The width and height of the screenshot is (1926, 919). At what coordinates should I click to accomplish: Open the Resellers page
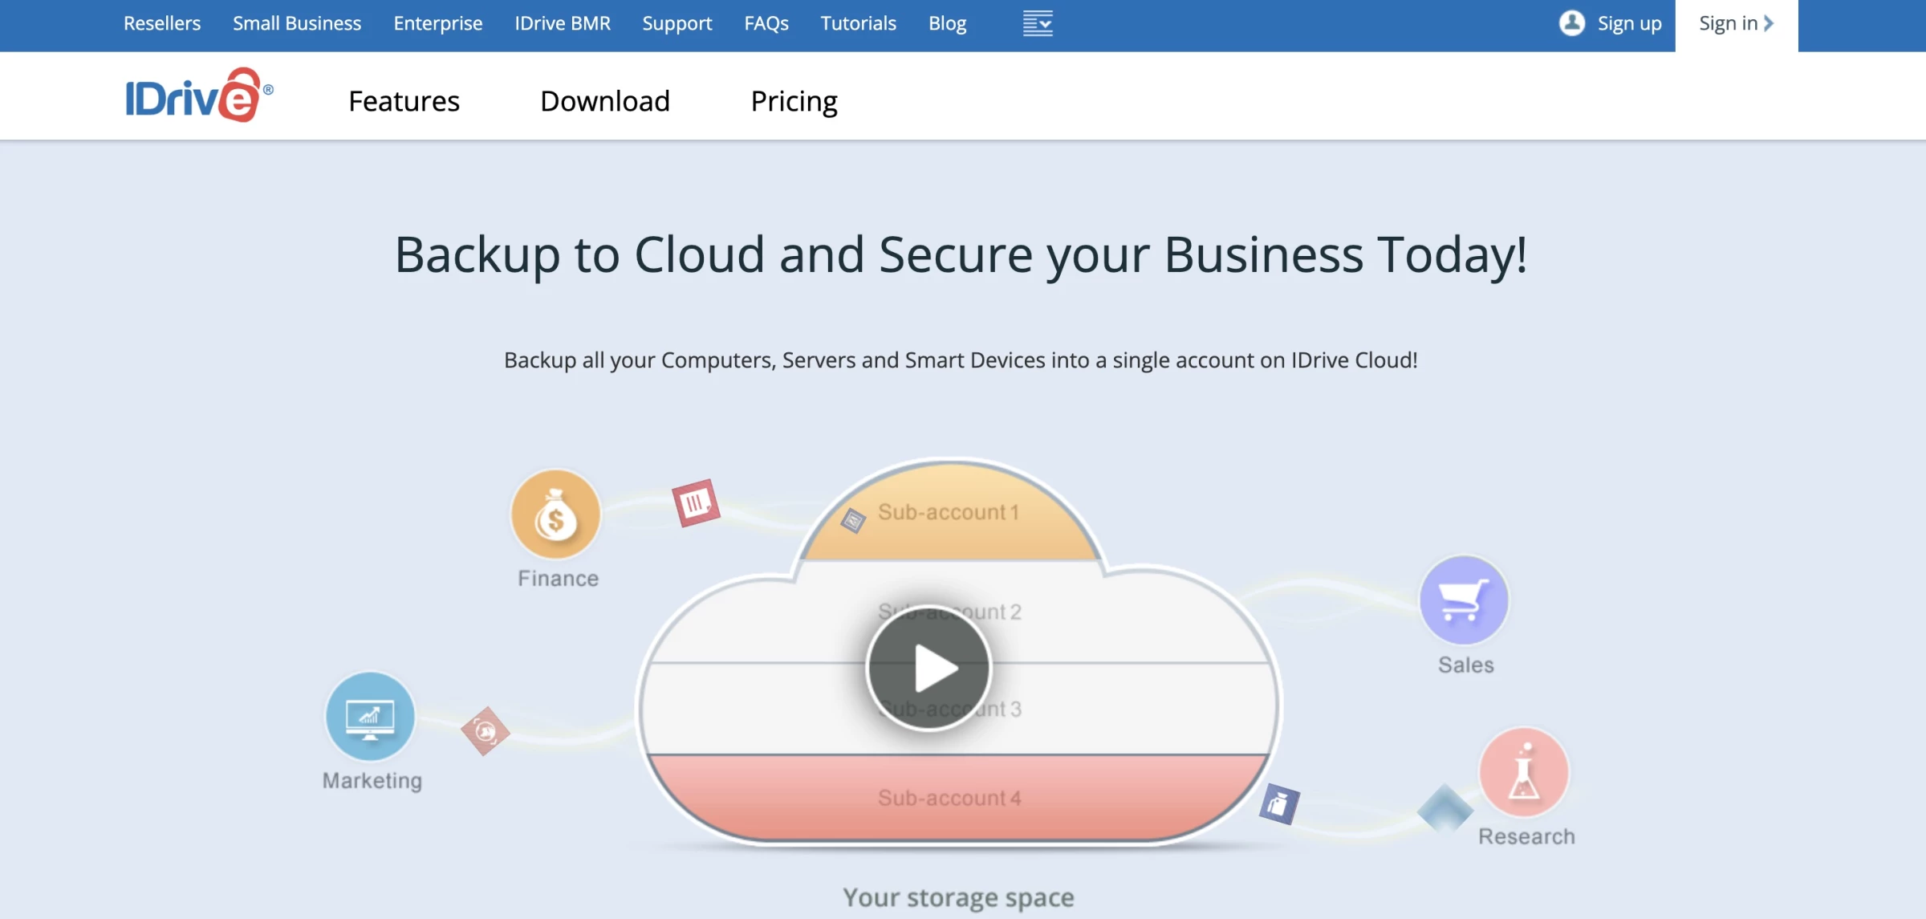coord(162,23)
